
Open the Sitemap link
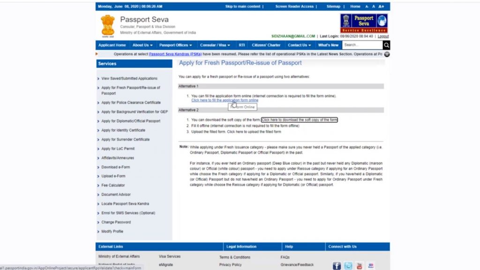(x=333, y=7)
